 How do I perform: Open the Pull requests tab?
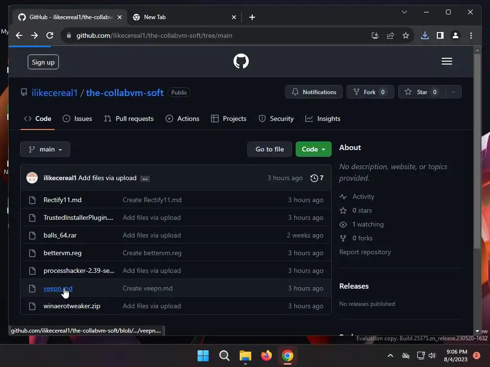tap(129, 119)
